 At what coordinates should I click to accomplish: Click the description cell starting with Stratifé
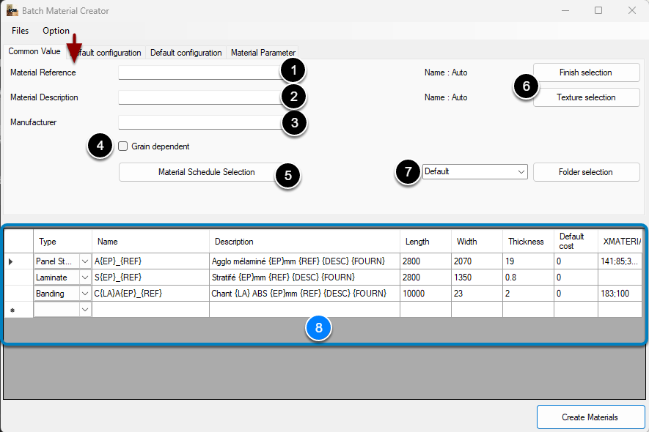coord(304,278)
